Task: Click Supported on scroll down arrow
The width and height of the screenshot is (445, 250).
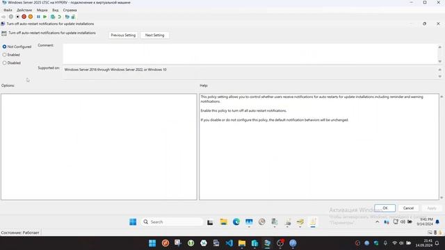Action: 440,76
